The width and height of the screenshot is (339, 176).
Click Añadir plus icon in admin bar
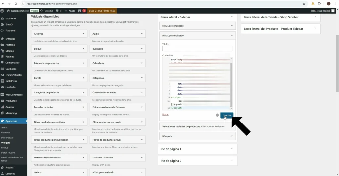pyautogui.click(x=66, y=11)
